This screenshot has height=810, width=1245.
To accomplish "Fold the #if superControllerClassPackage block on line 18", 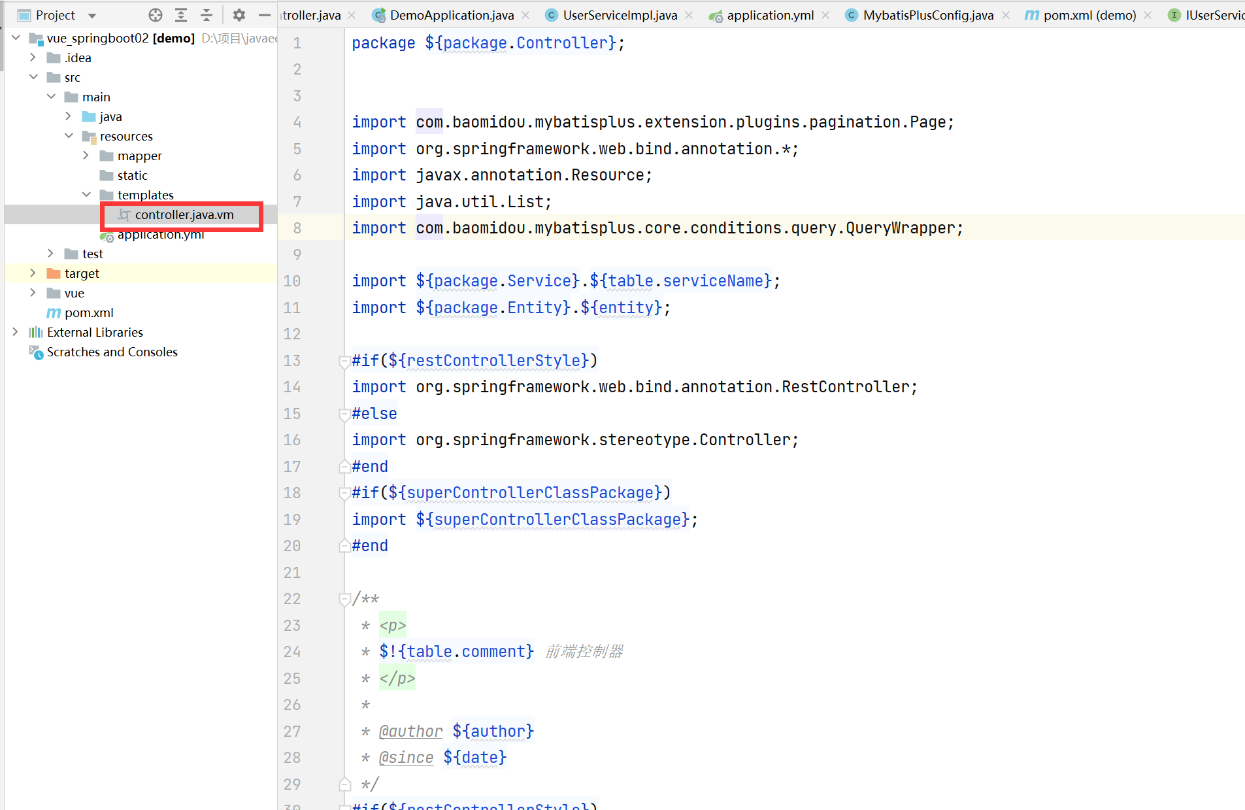I will click(344, 493).
